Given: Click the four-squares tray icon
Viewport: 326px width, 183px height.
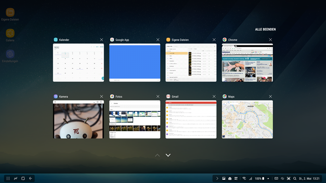Looking at the screenshot, I should (x=236, y=178).
